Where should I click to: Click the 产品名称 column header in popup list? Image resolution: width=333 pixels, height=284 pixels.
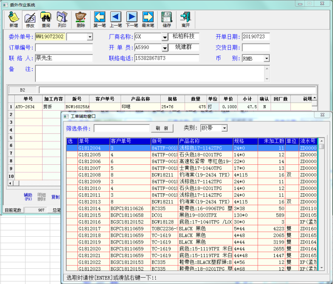pyautogui.click(x=205, y=141)
